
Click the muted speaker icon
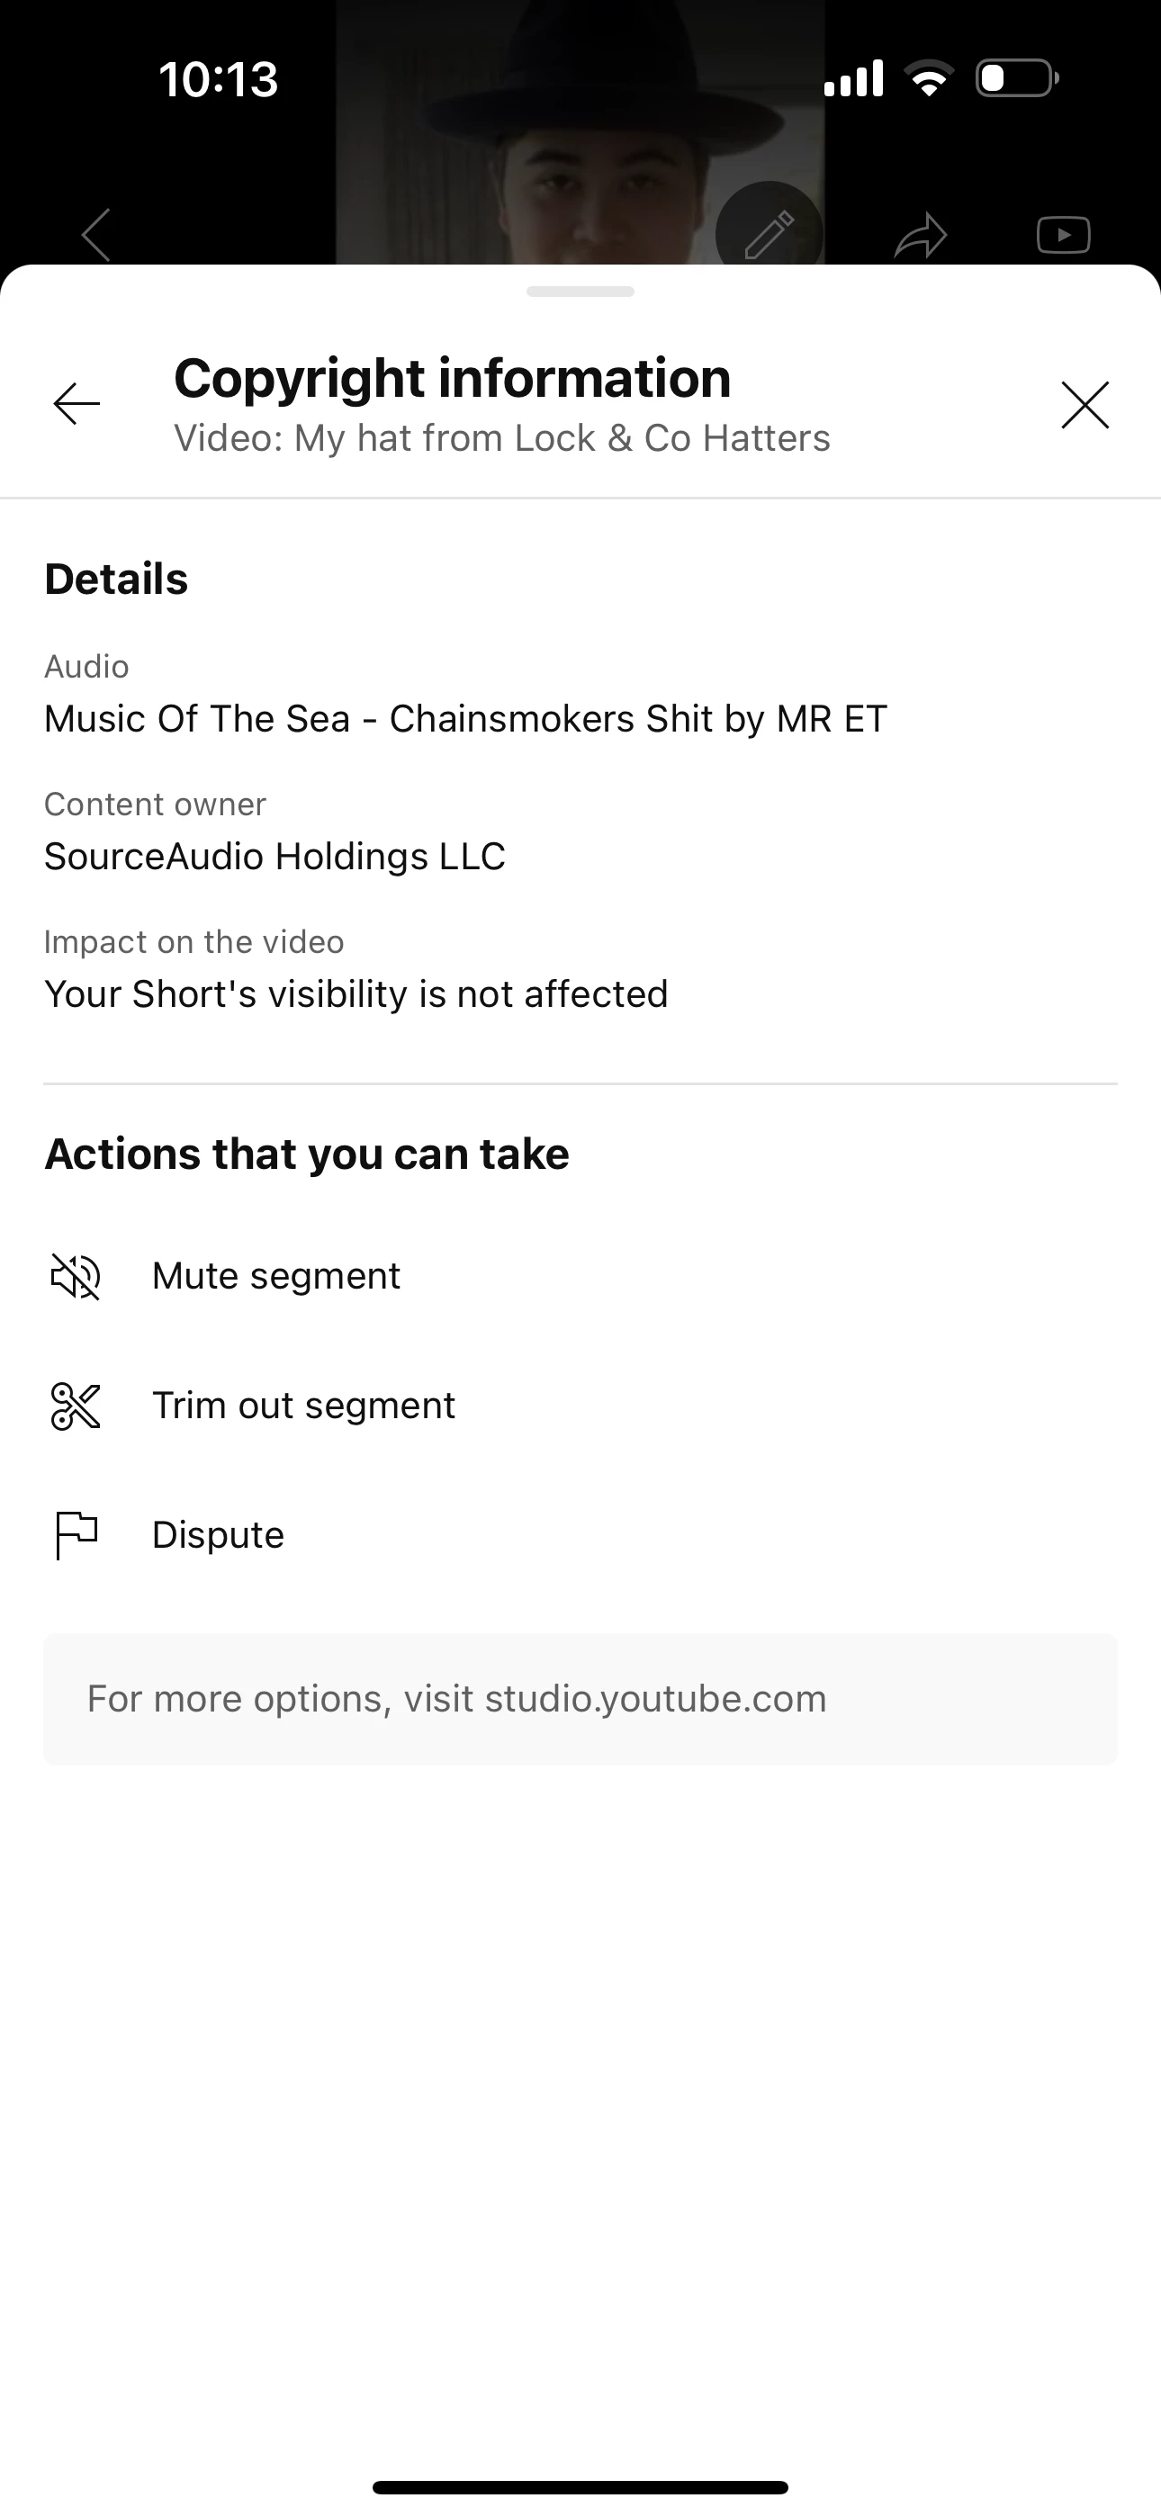click(76, 1277)
